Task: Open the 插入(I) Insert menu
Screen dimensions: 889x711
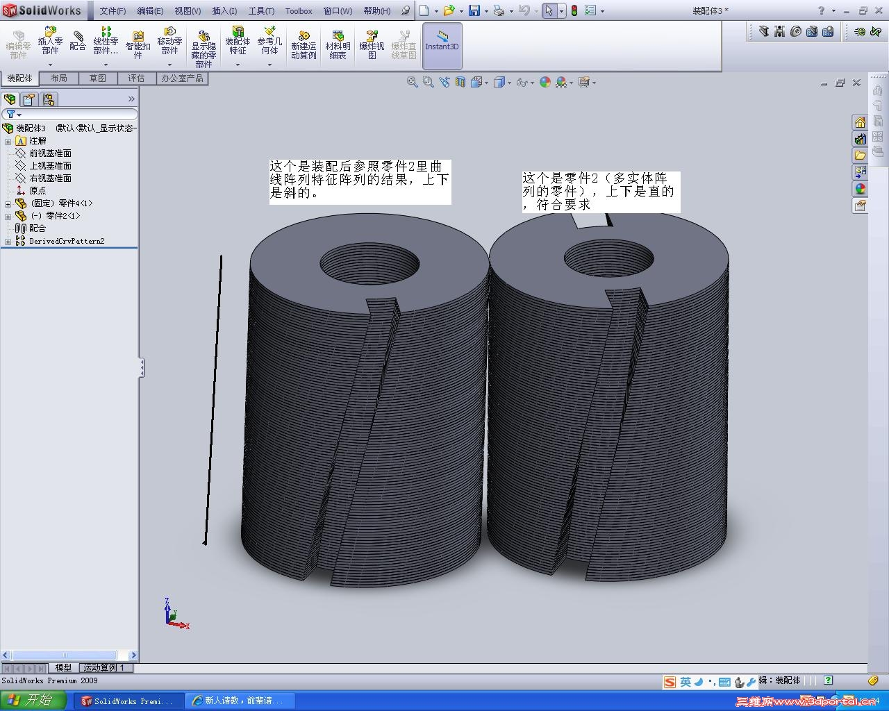Action: tap(224, 11)
